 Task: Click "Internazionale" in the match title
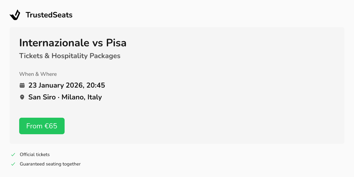pos(55,43)
